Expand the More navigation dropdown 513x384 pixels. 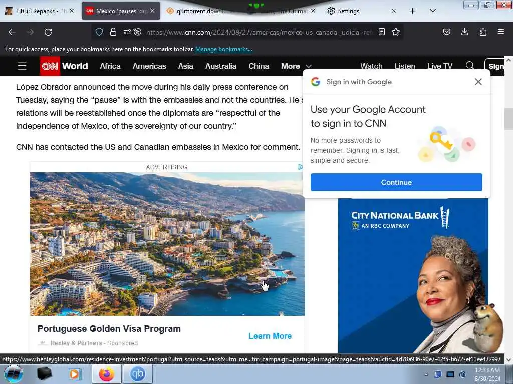(x=296, y=66)
